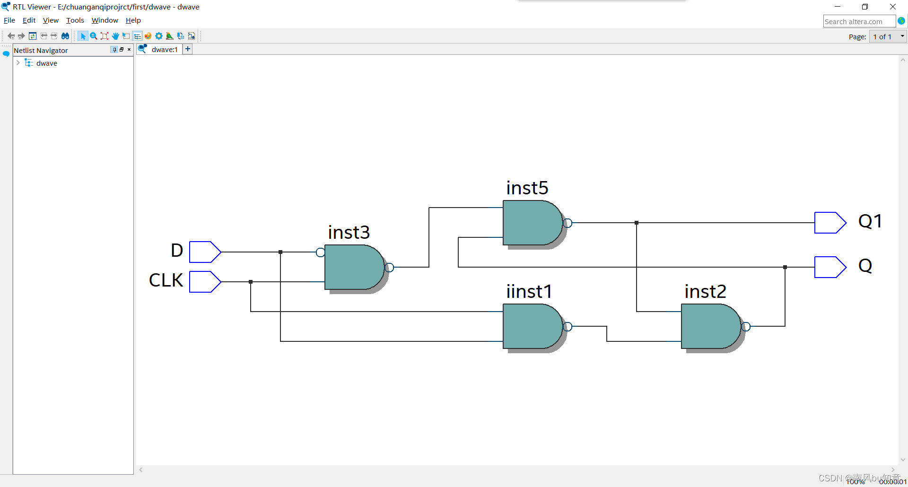Viewport: 908px width, 487px height.
Task: Go to the previous page icon
Action: pyautogui.click(x=44, y=36)
